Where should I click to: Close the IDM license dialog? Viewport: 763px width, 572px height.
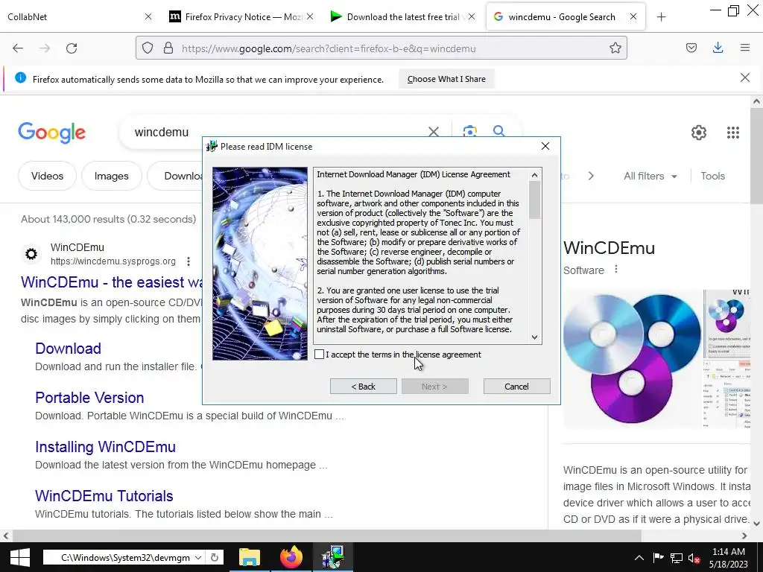545,147
